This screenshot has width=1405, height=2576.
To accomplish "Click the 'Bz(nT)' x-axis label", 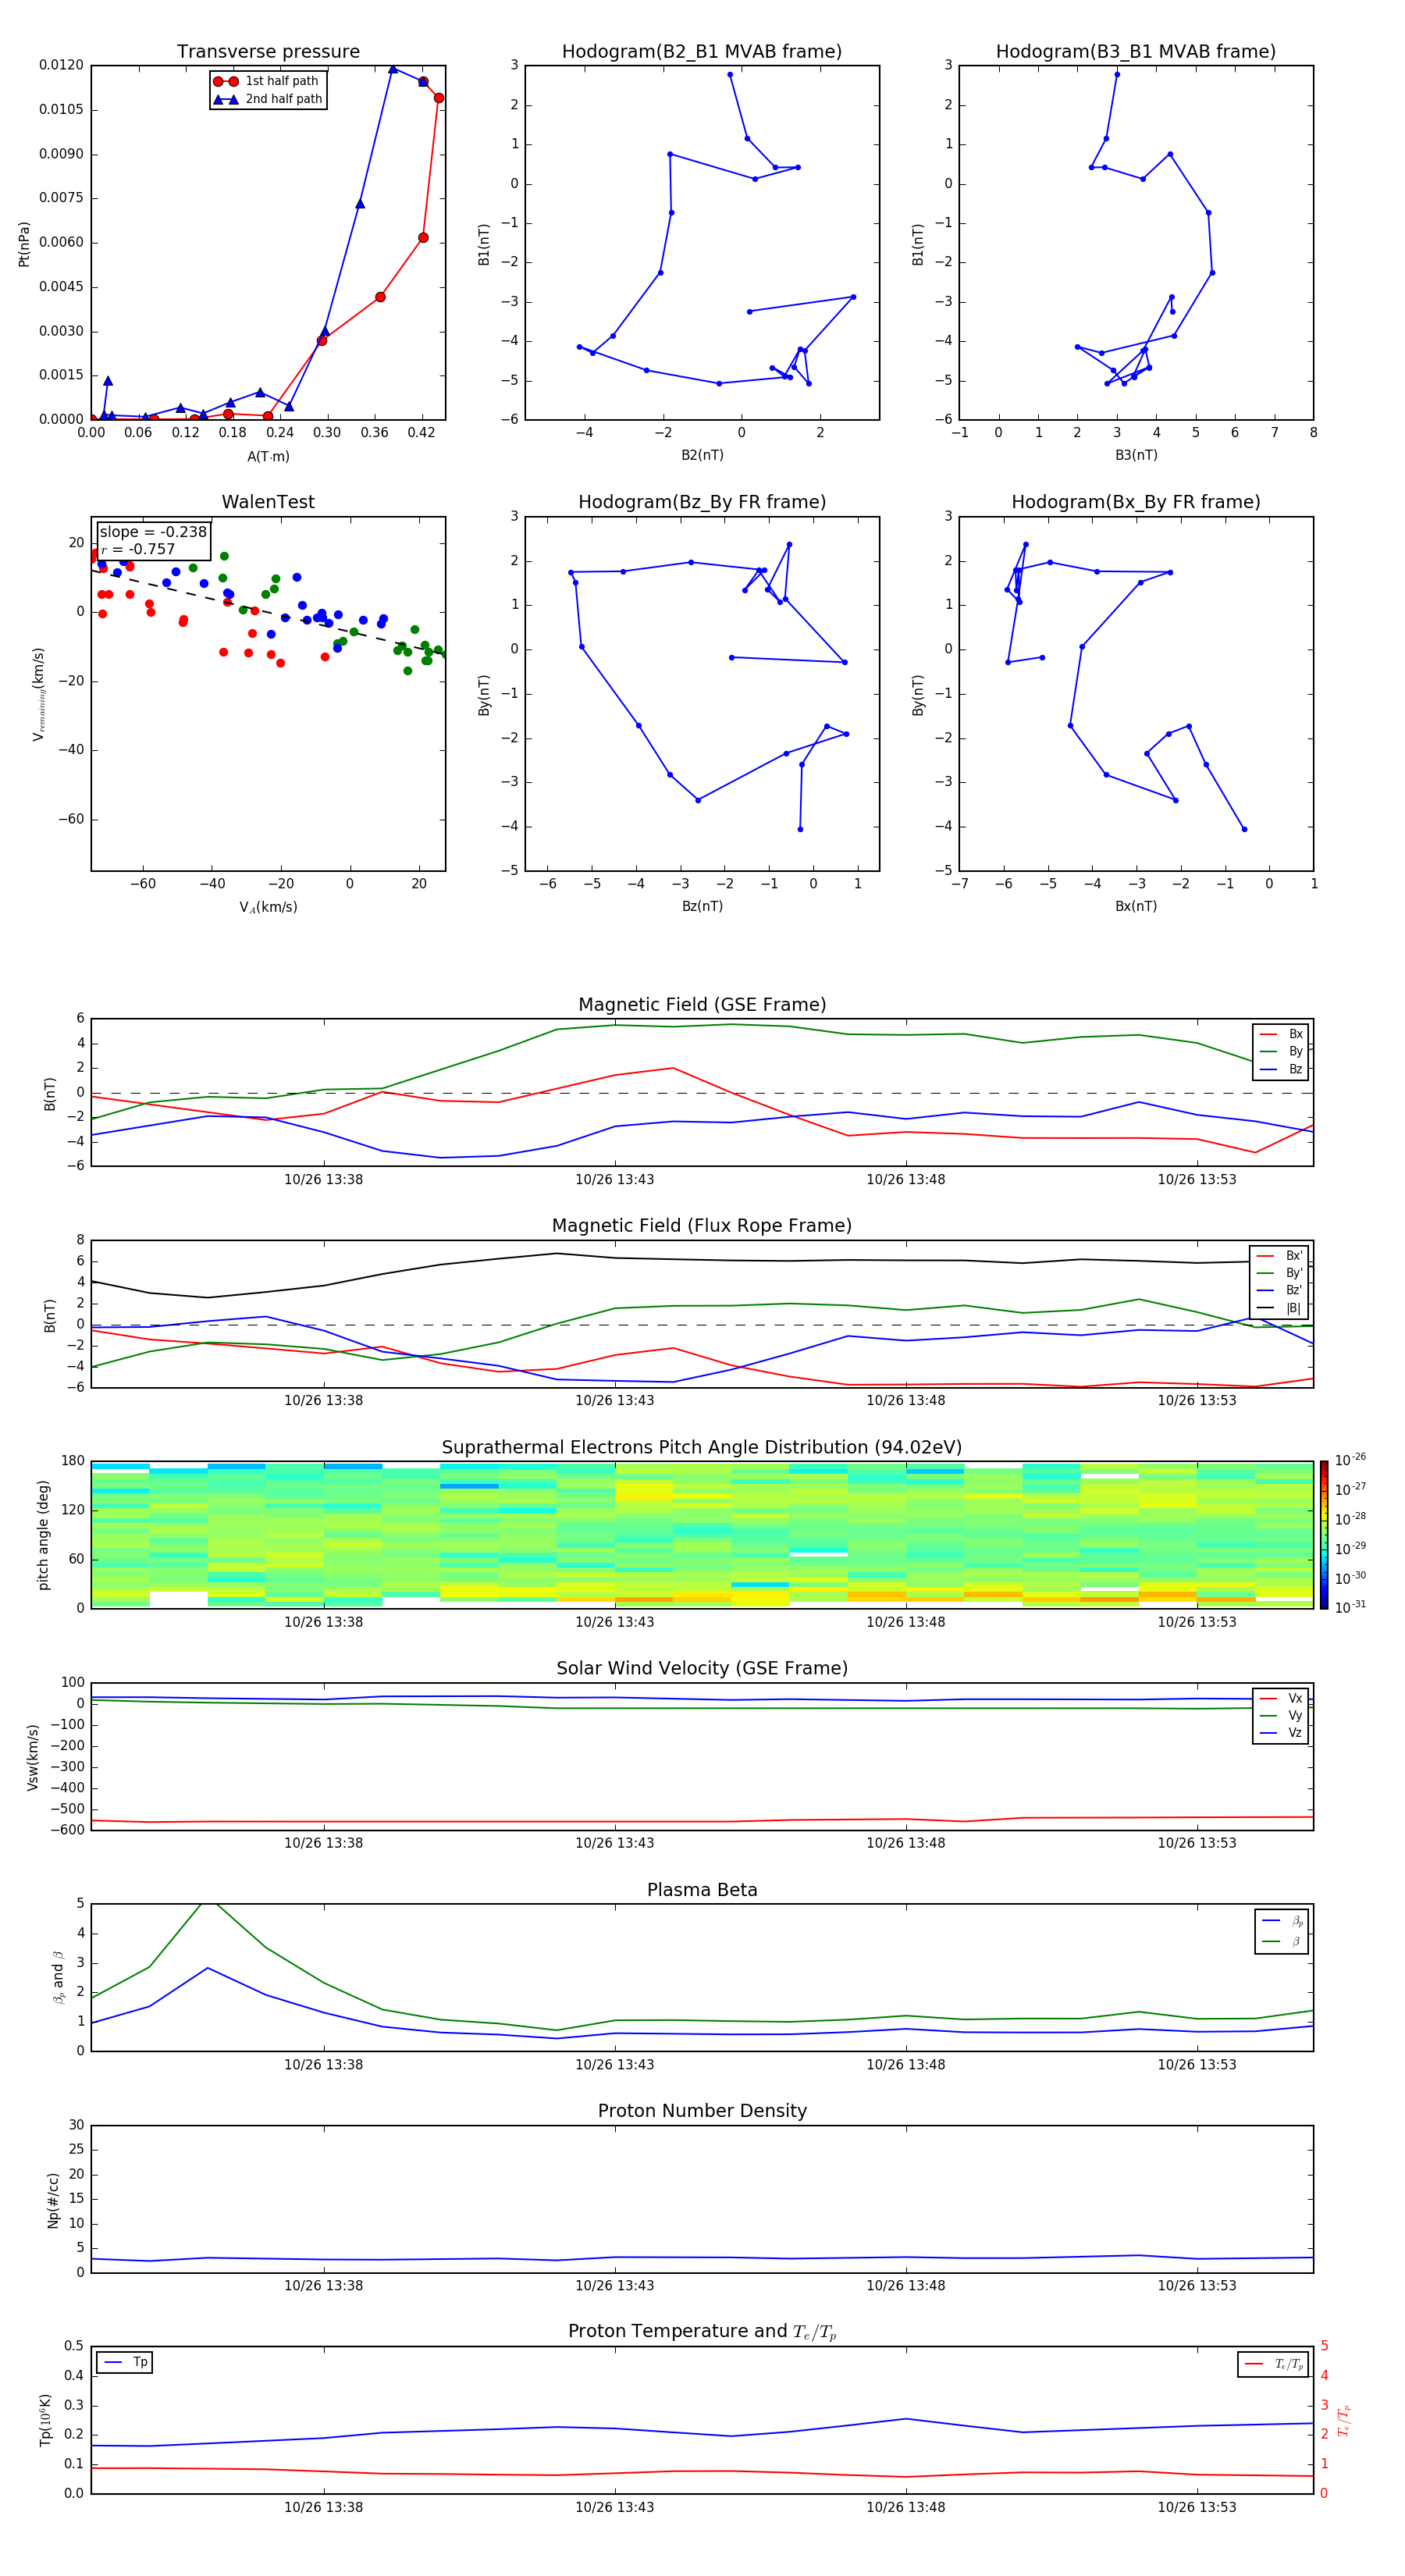I will 702,906.
